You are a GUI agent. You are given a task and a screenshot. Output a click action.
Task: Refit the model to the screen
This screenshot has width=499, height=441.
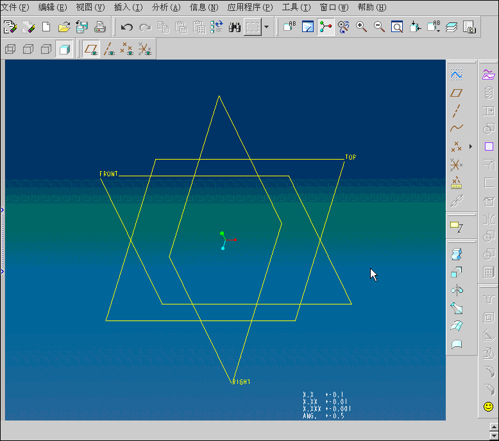tap(397, 27)
